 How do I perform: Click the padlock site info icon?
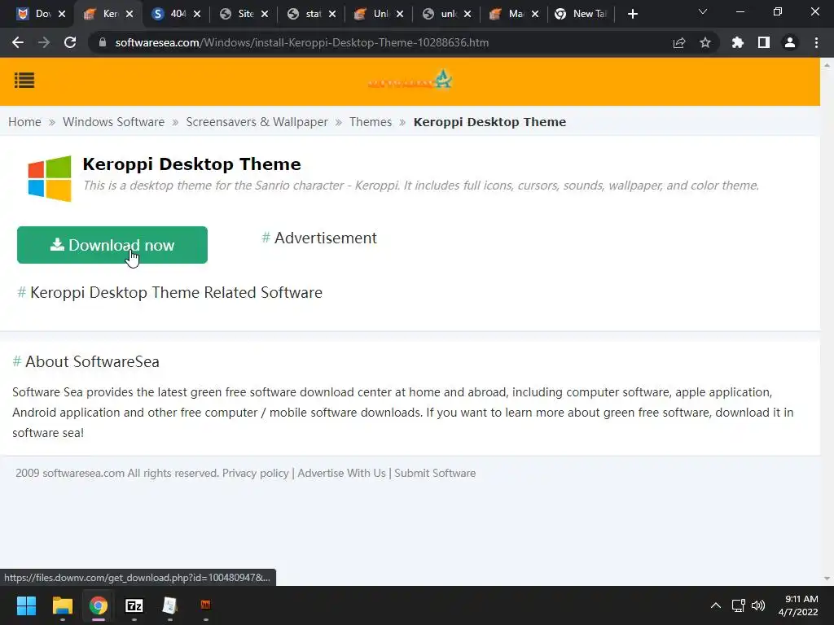tap(102, 42)
